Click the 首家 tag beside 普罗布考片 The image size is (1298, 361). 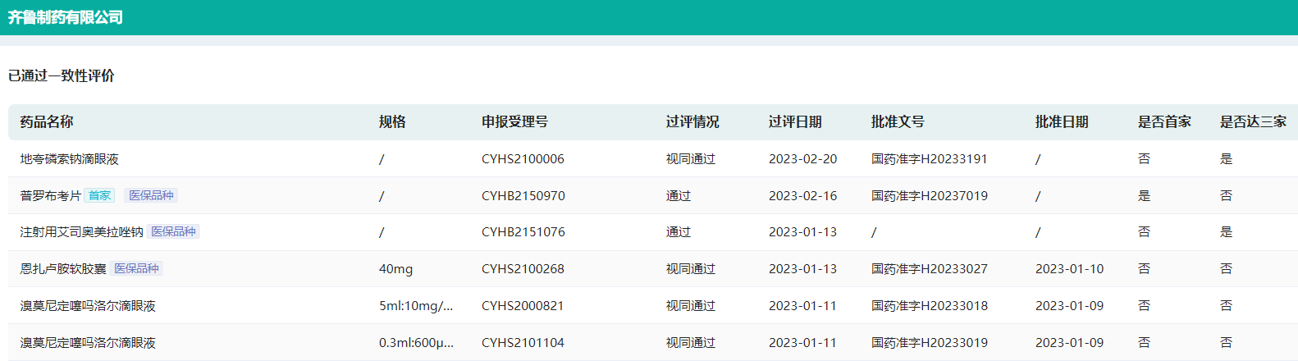tap(99, 195)
